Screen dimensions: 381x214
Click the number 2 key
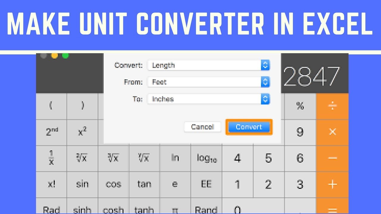tap(268, 184)
